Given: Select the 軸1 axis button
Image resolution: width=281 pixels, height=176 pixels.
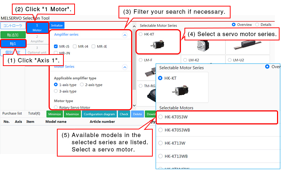Looking at the screenshot, I should click(13, 44).
